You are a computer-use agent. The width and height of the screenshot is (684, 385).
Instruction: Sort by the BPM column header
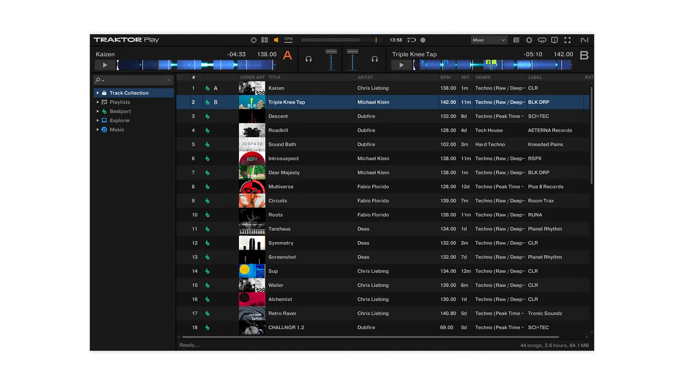(x=445, y=77)
